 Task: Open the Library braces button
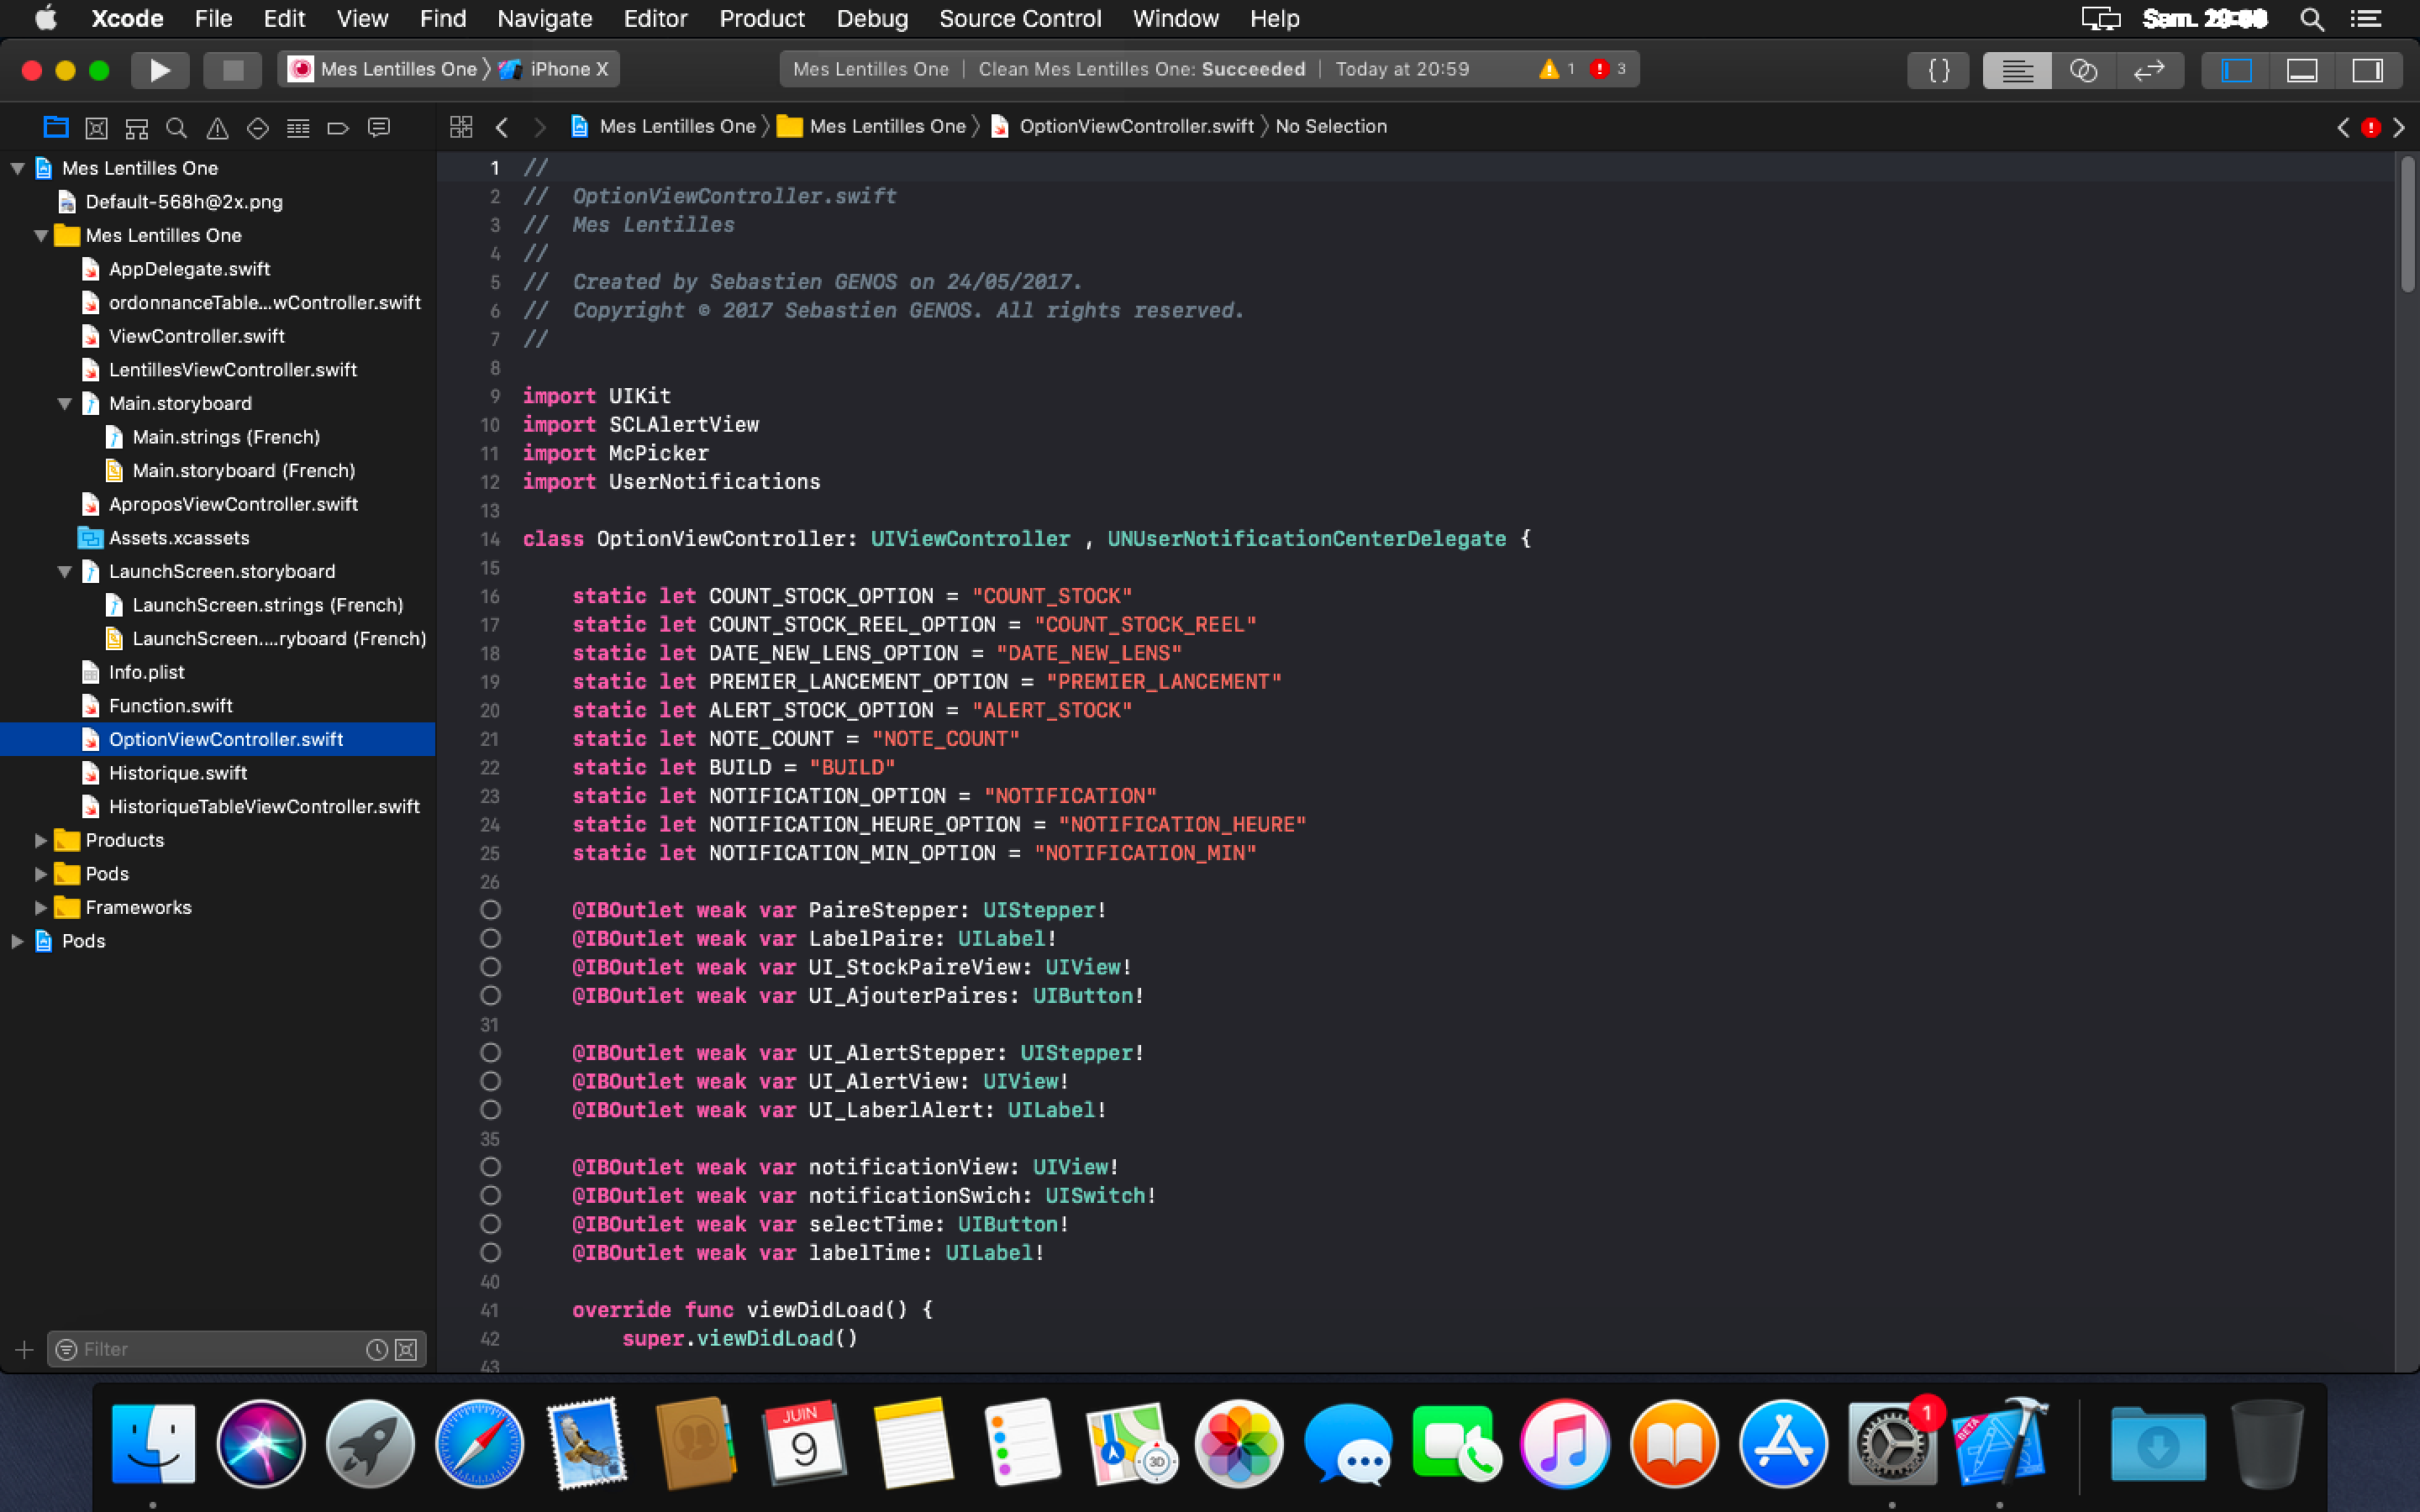1938,70
